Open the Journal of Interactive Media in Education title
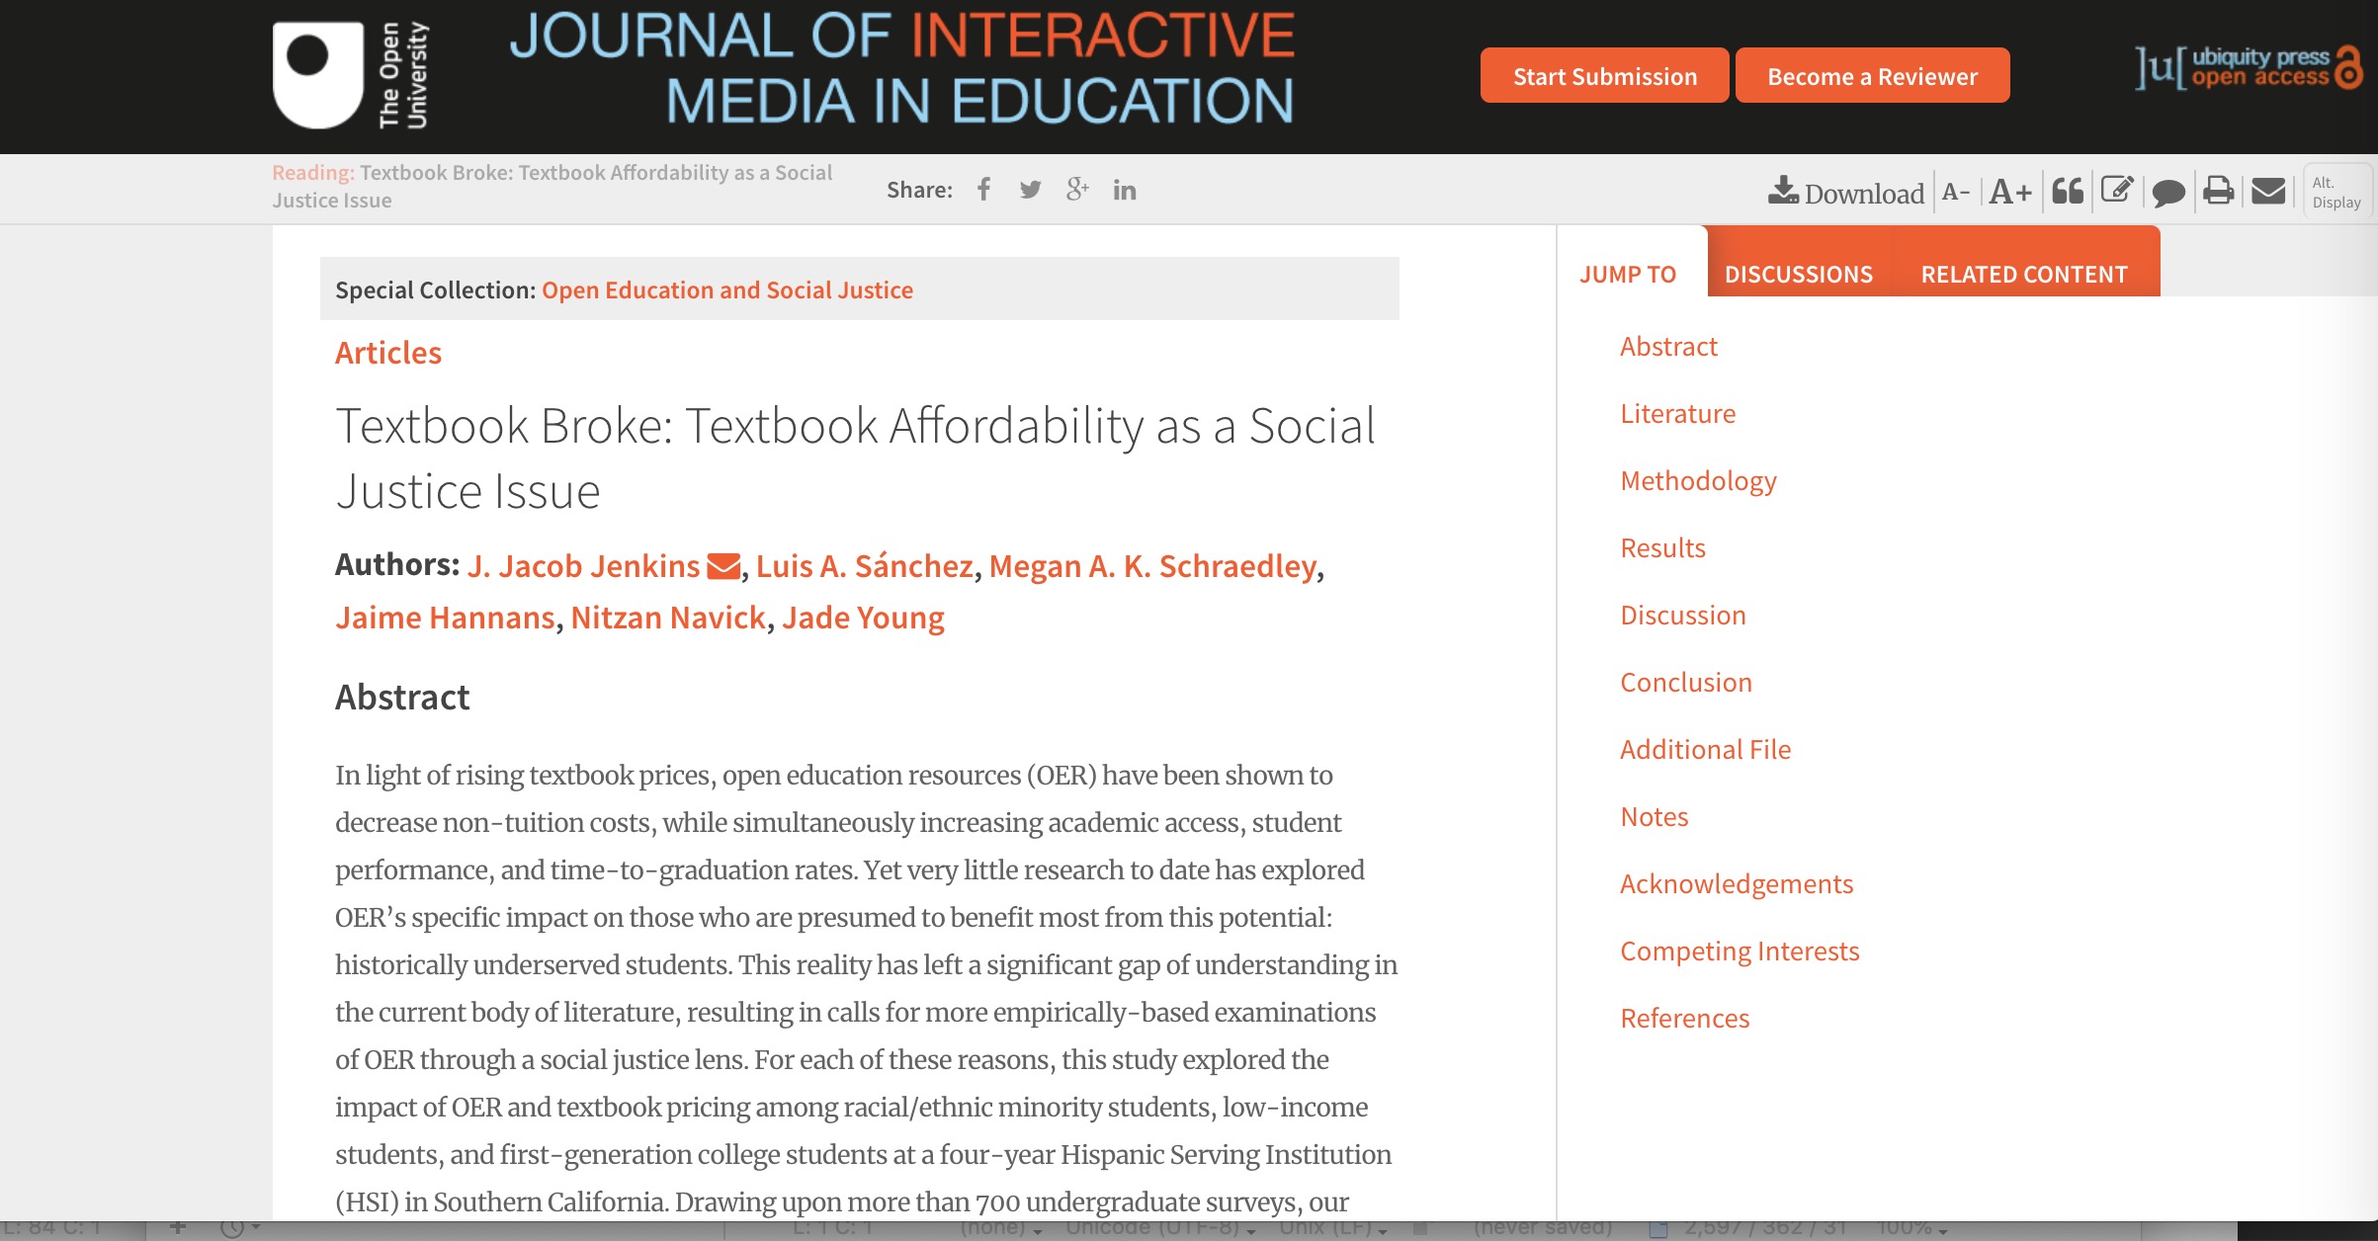Image resolution: width=2378 pixels, height=1241 pixels. [901, 68]
